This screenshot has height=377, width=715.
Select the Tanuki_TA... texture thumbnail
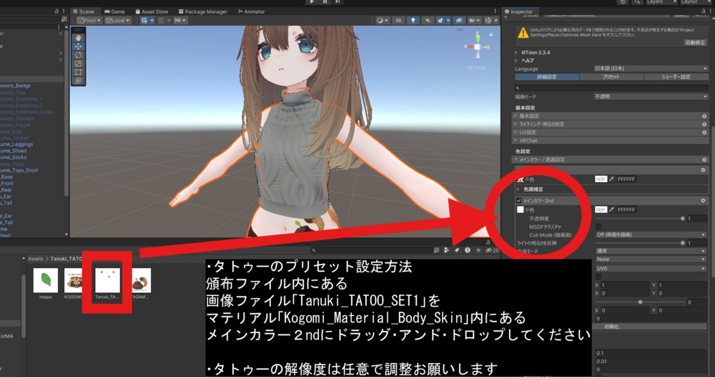coord(108,280)
